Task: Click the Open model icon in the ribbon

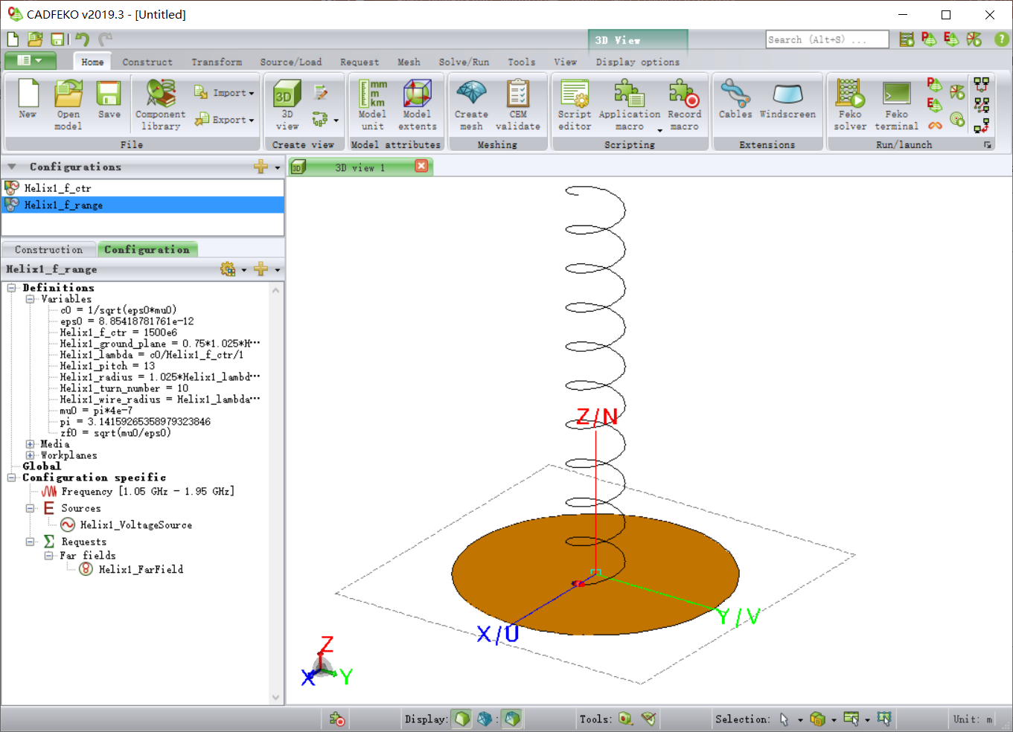Action: tap(68, 105)
